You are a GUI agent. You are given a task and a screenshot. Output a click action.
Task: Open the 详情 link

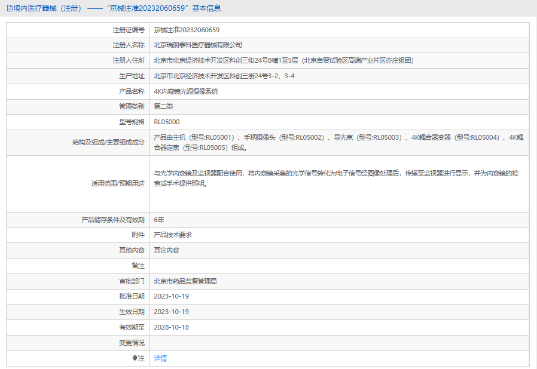(160, 358)
